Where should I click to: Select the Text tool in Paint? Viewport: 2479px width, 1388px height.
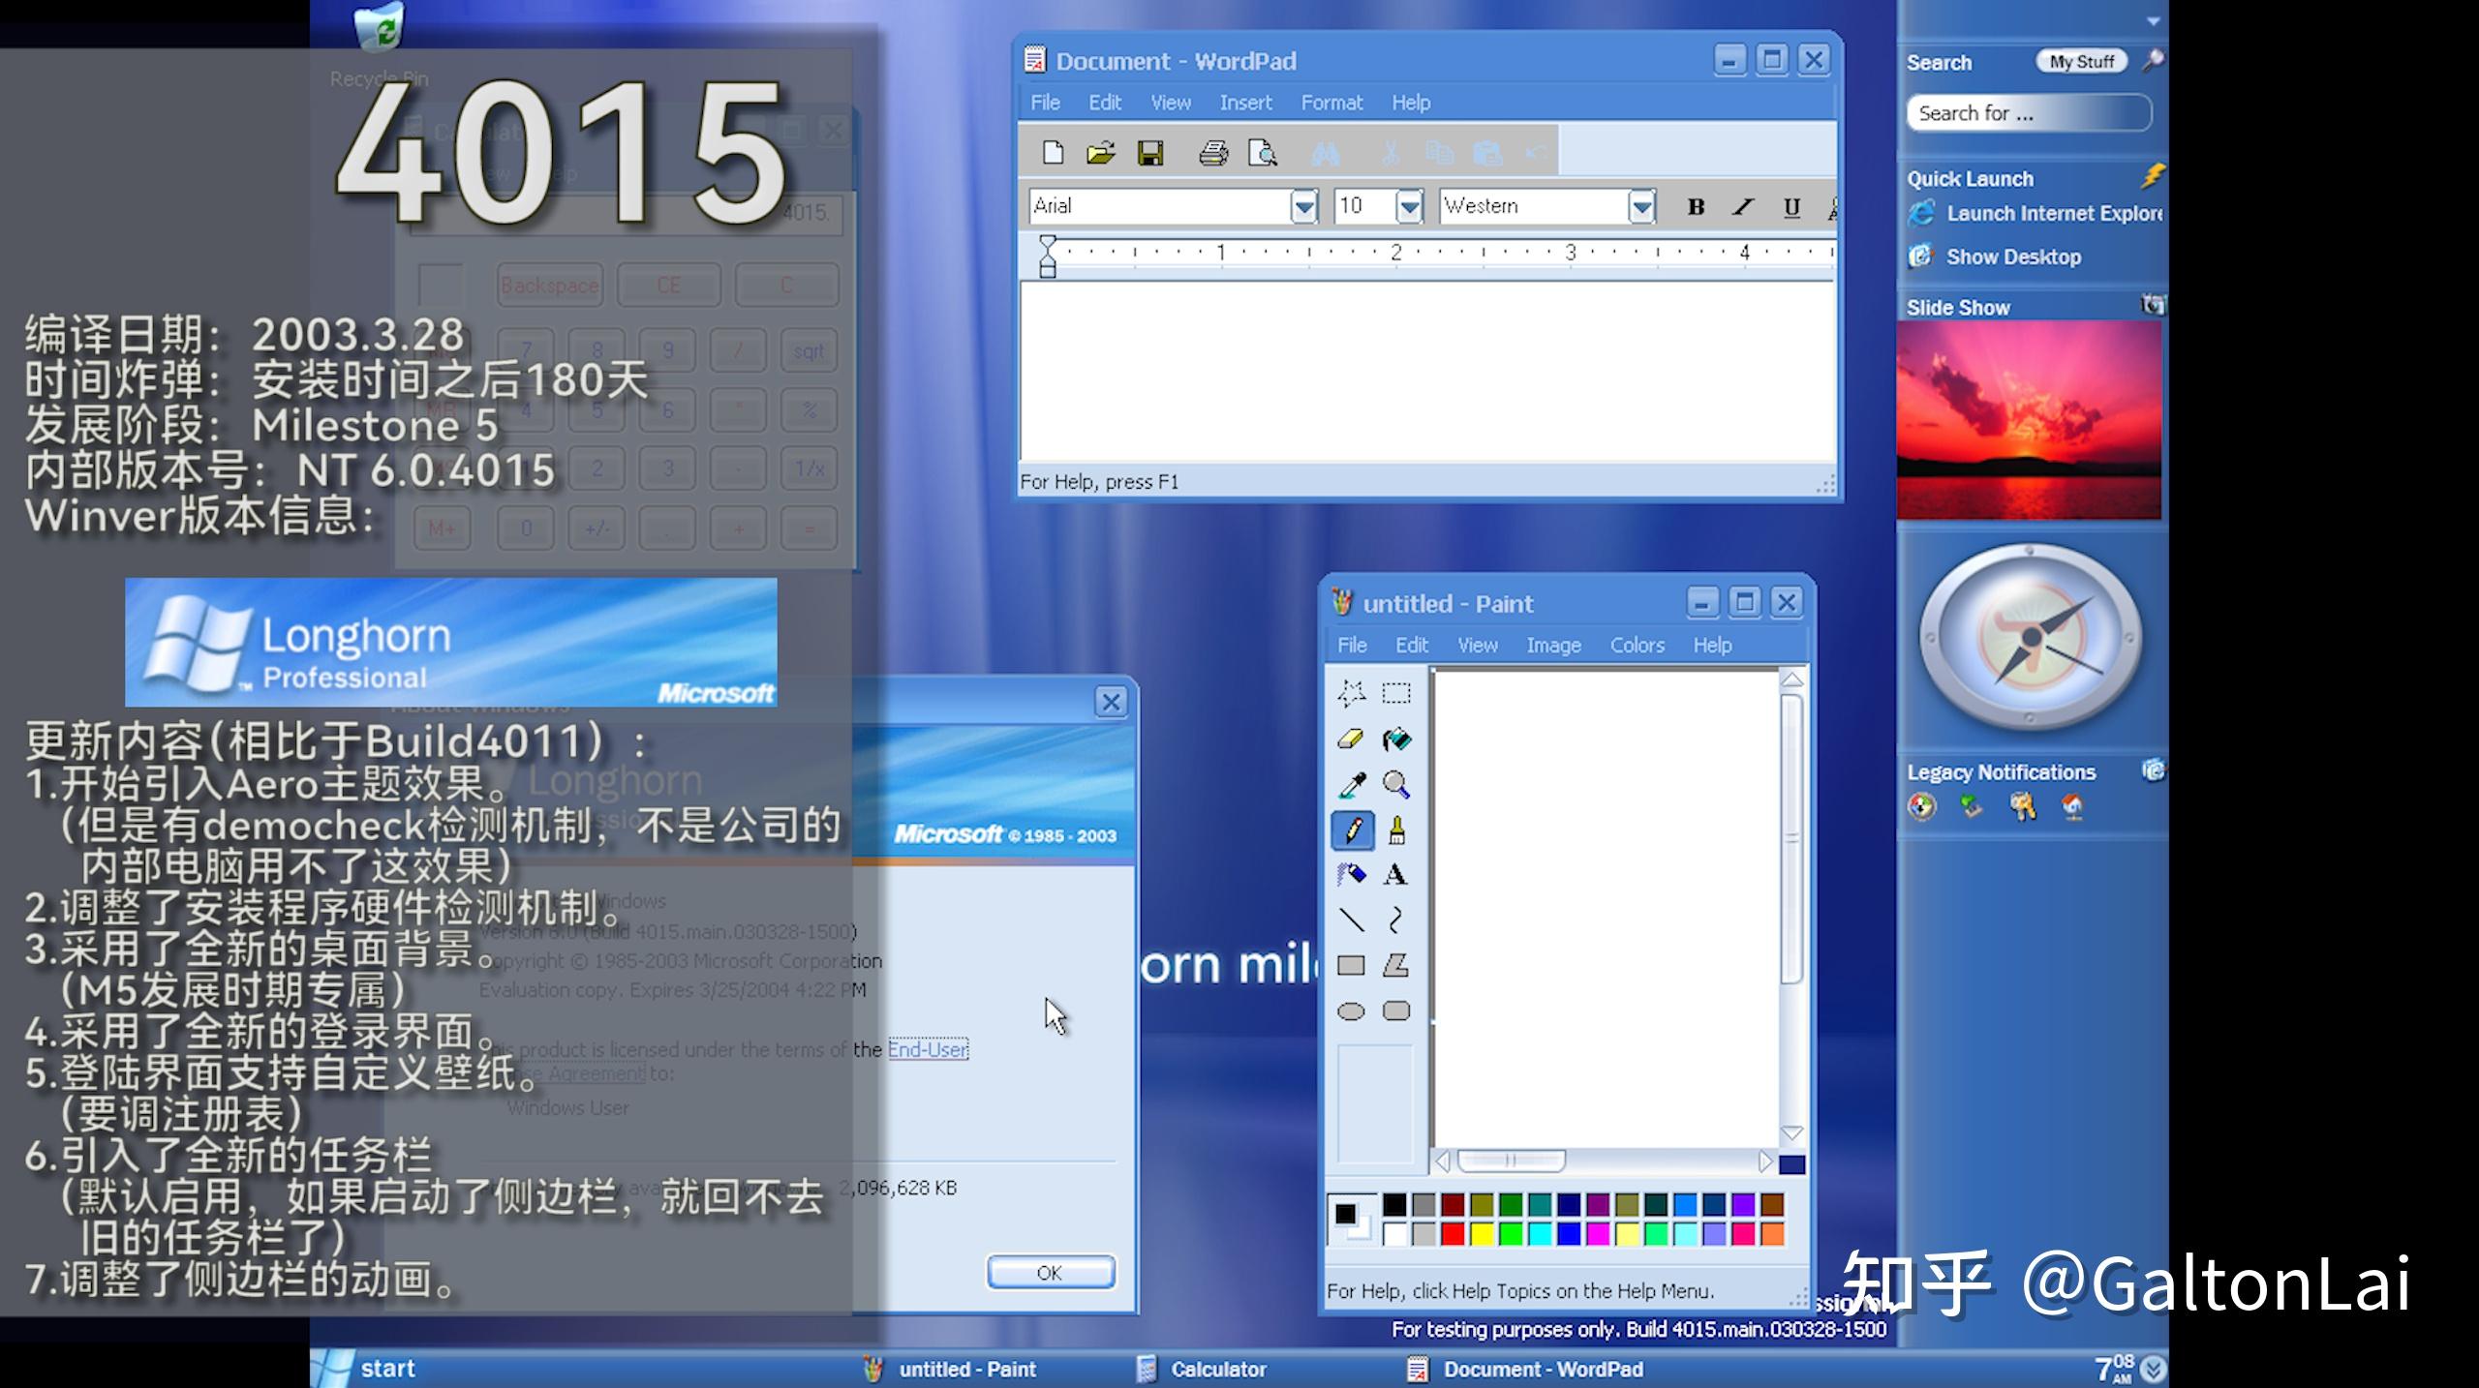(1395, 875)
